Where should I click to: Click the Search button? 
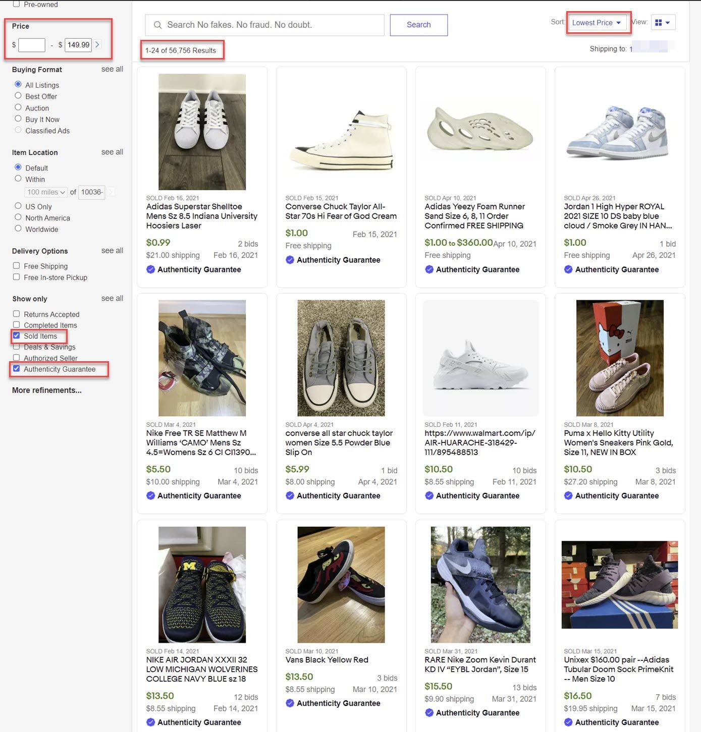coord(419,25)
